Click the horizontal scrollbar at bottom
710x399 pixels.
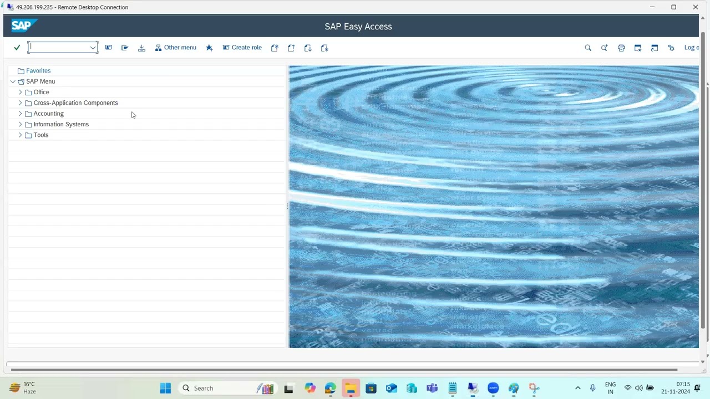click(x=344, y=370)
